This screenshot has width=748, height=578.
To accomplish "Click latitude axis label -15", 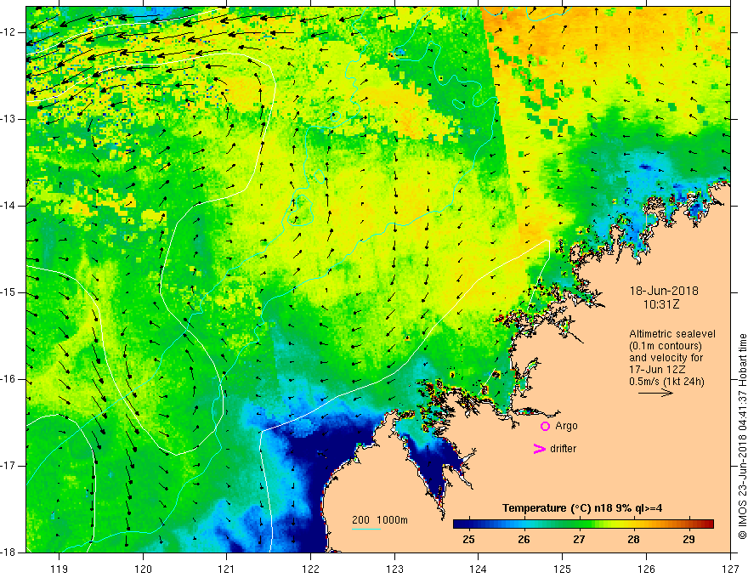I will [9, 292].
